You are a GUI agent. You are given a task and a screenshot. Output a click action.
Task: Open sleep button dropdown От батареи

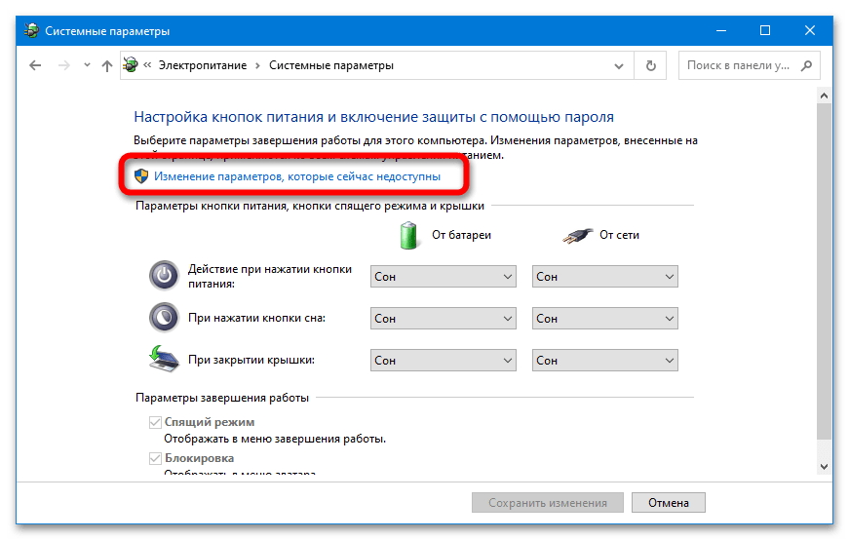[x=443, y=319]
